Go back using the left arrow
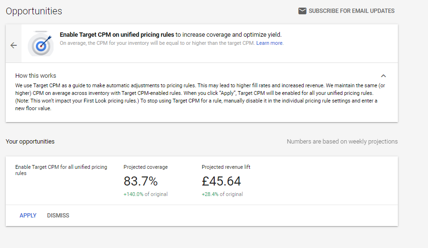The height and width of the screenshot is (248, 428). [x=13, y=45]
